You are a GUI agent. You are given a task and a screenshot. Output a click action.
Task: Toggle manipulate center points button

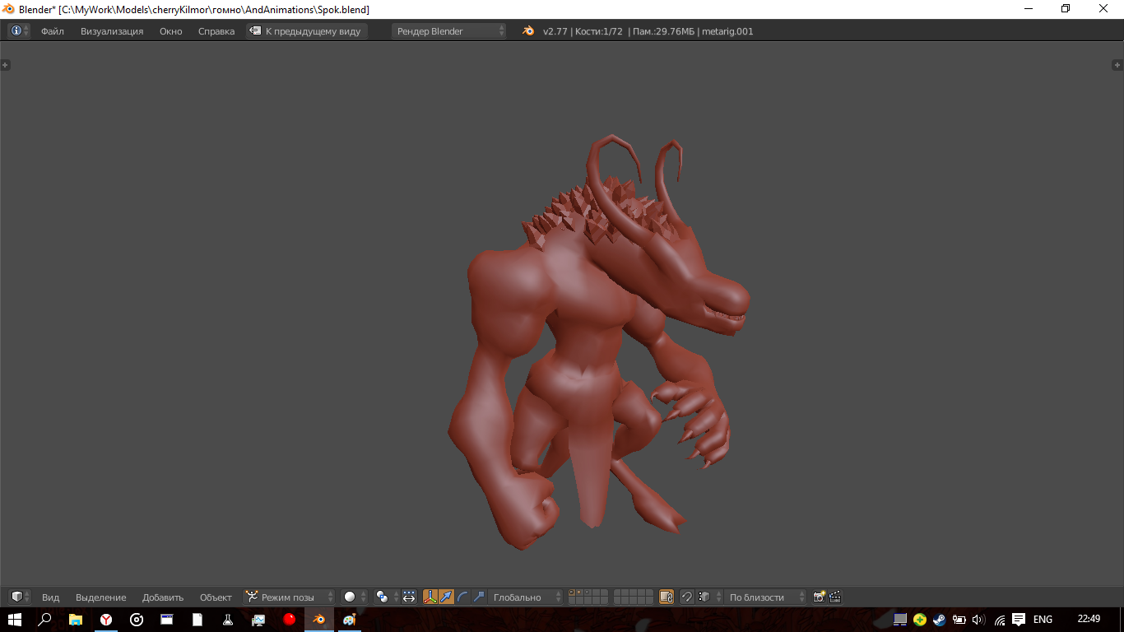click(x=409, y=597)
